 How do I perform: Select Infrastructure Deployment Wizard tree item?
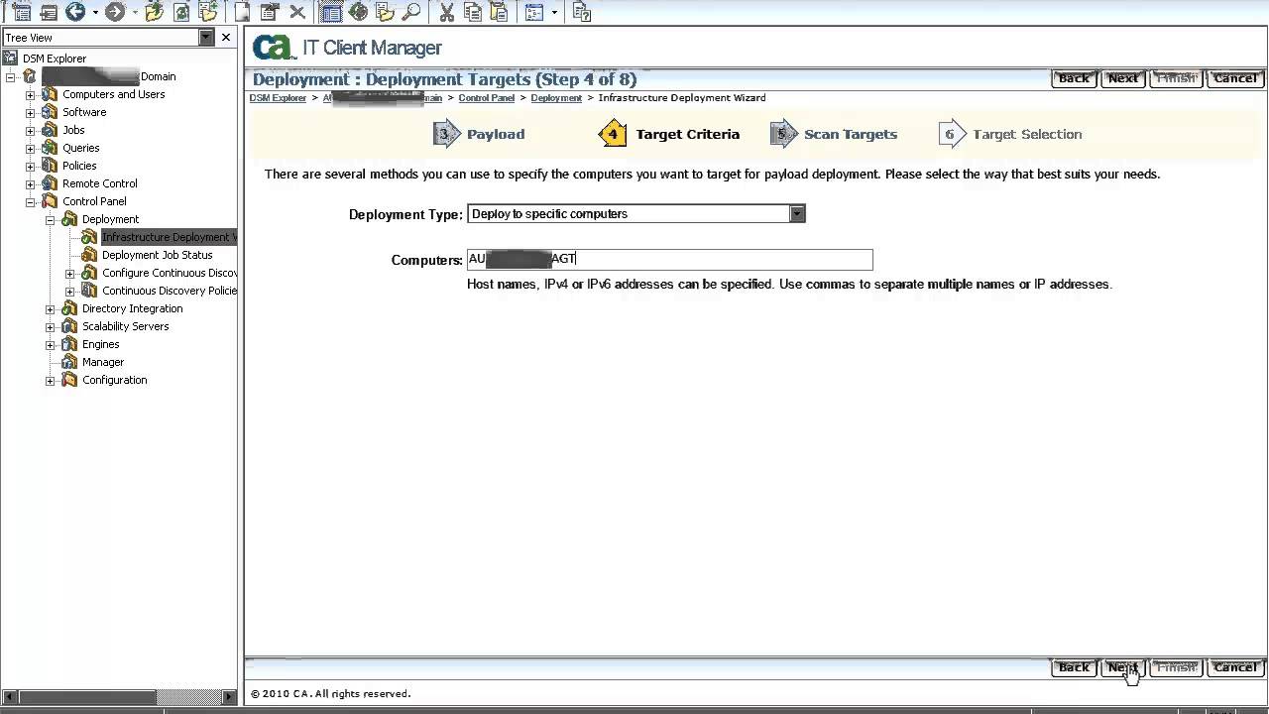pos(169,237)
